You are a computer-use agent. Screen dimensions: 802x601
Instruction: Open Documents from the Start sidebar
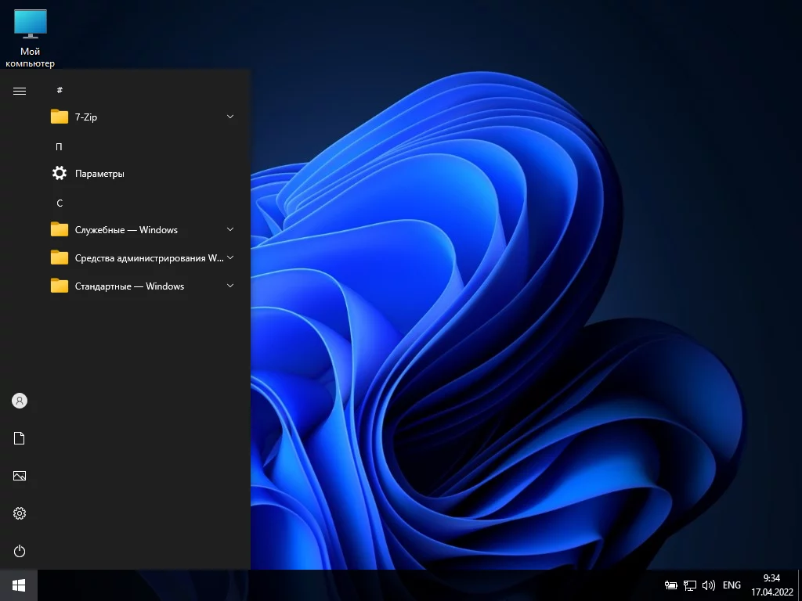(x=20, y=438)
